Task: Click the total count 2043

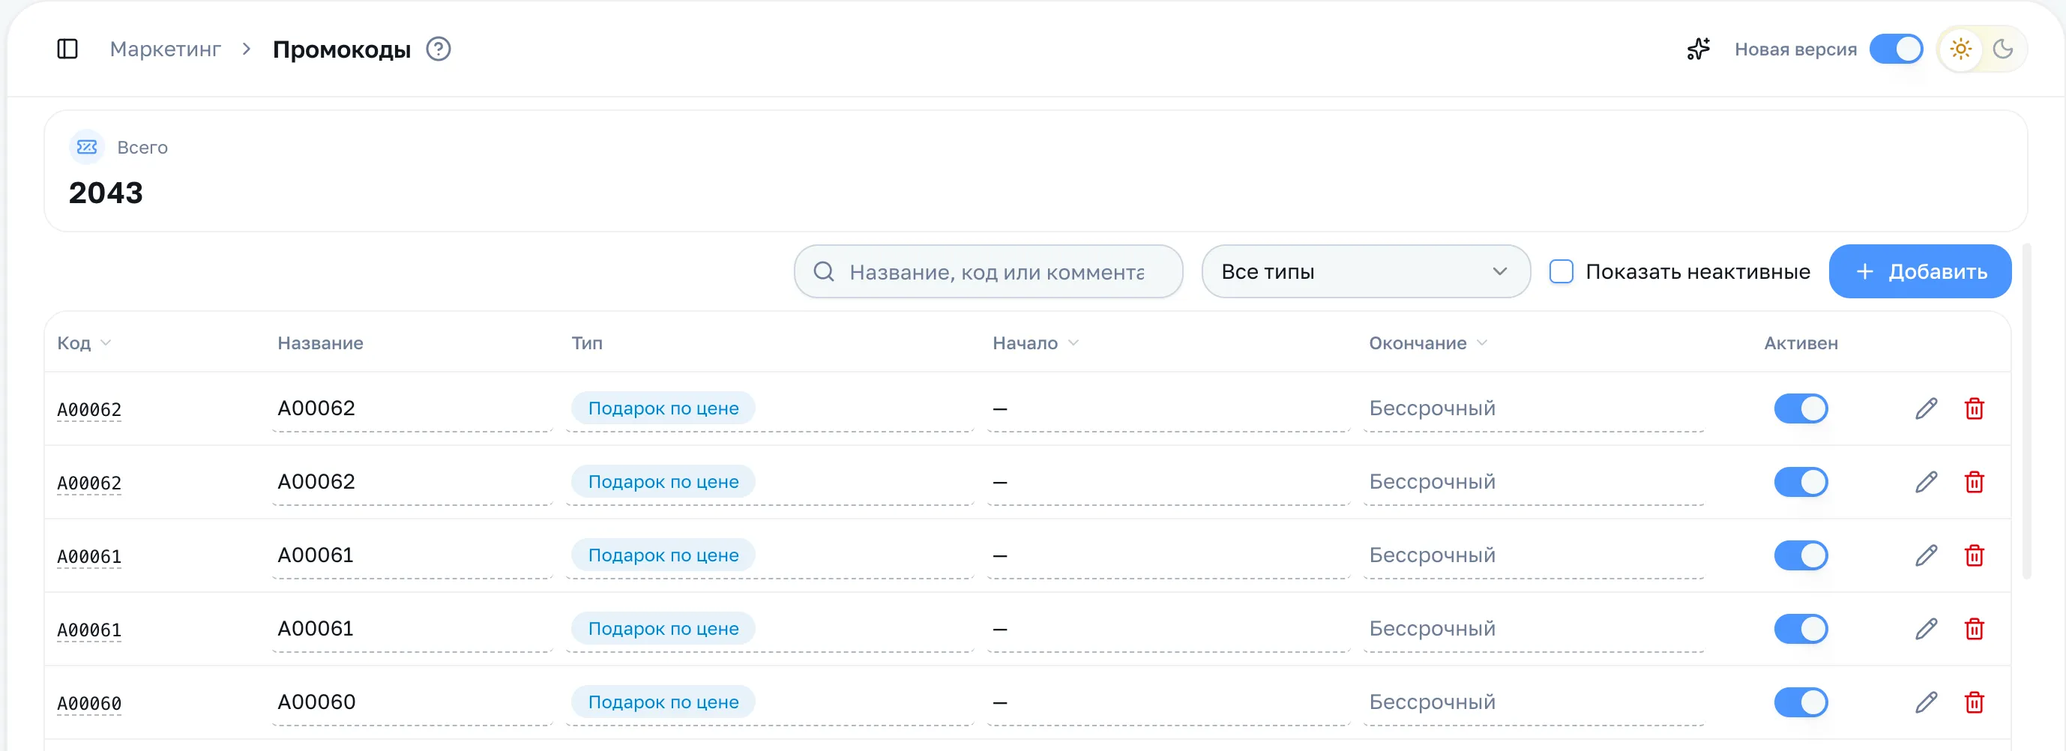Action: pos(106,193)
